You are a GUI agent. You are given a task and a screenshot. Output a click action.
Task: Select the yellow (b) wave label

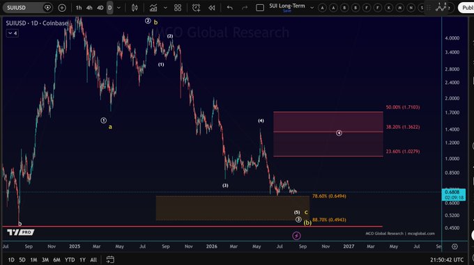(x=307, y=223)
